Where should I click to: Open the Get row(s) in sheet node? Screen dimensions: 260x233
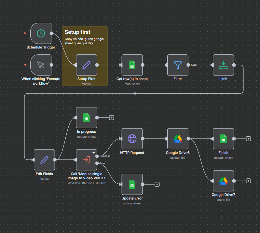132,65
